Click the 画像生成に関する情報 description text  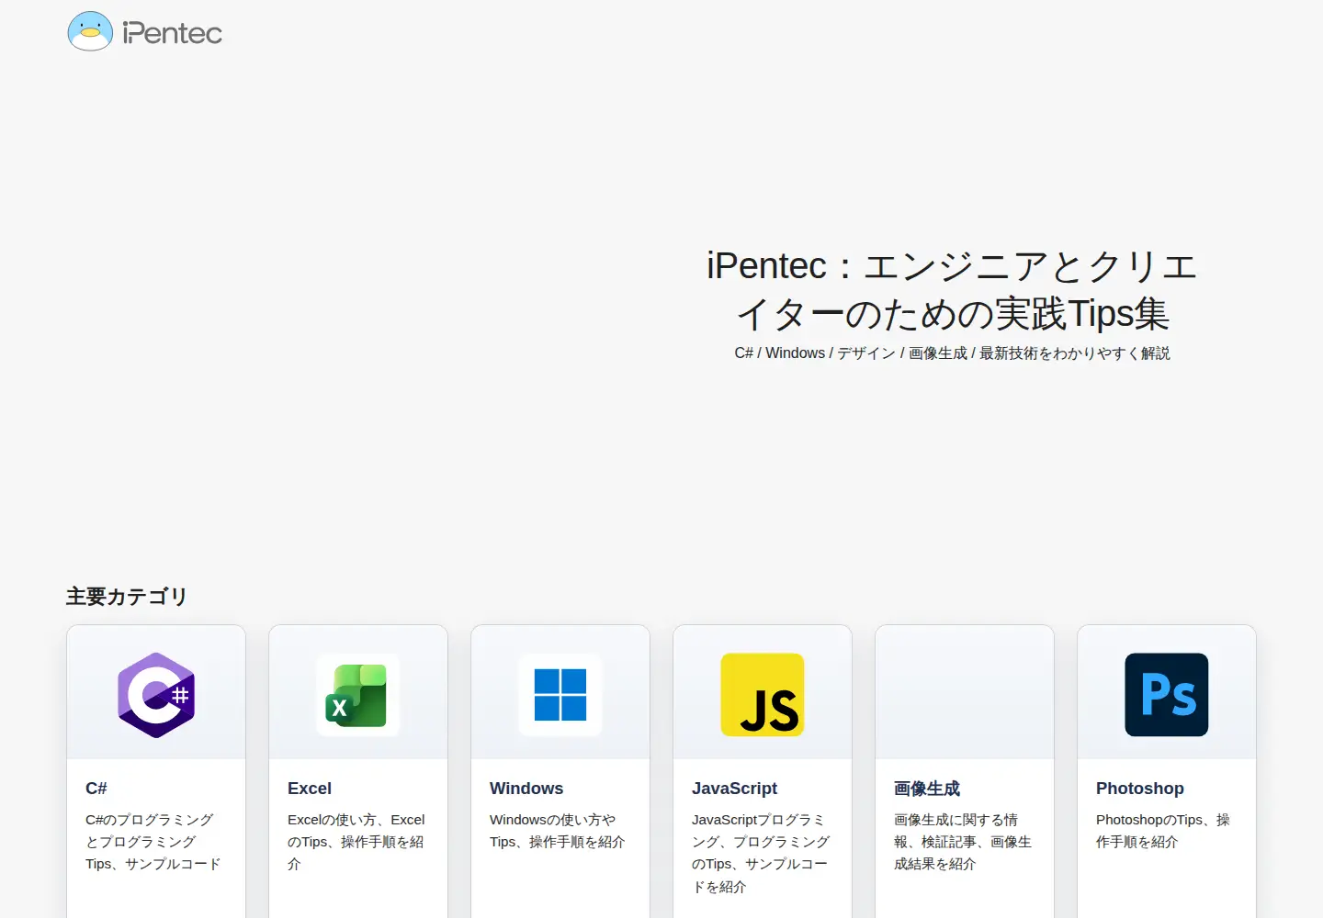(963, 842)
